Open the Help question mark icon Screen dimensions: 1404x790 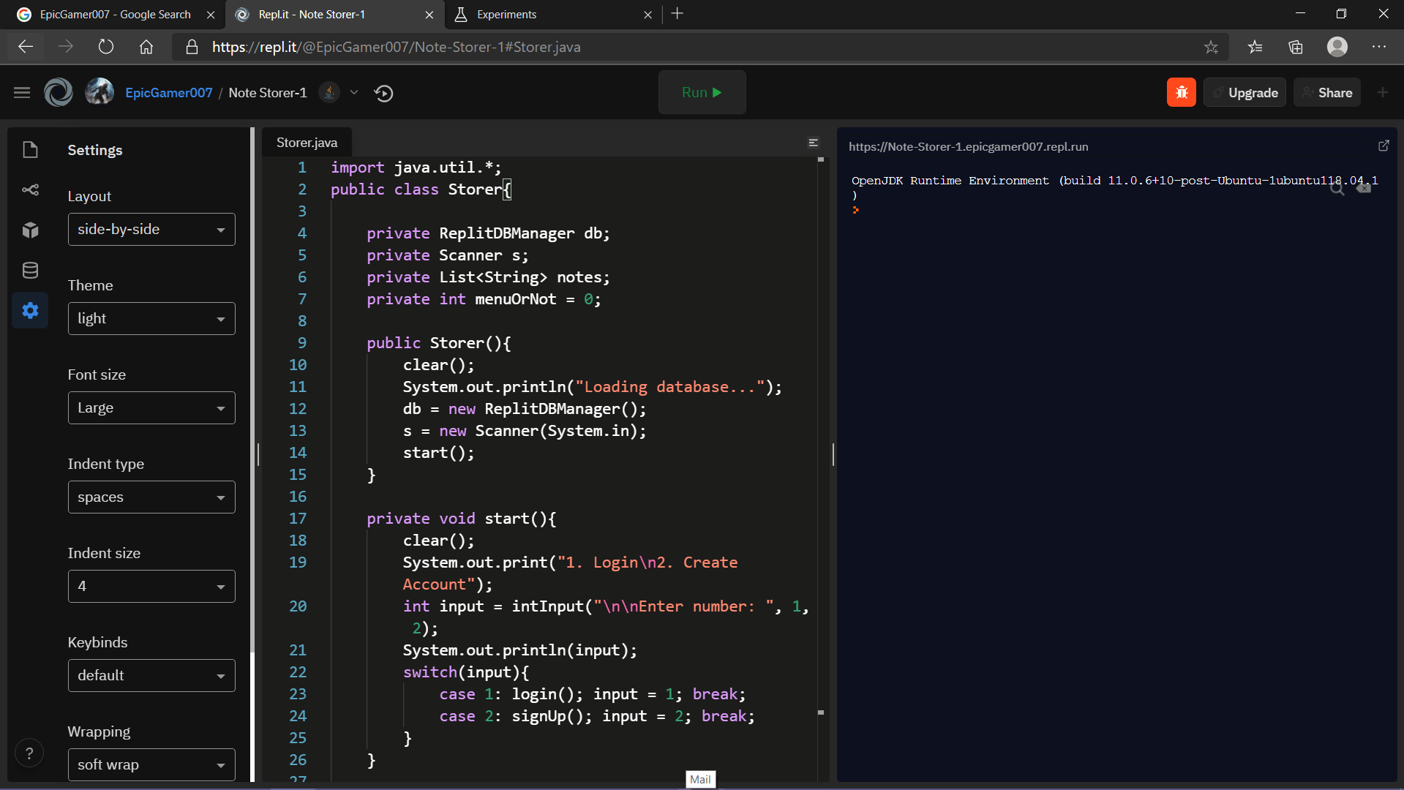tap(29, 753)
